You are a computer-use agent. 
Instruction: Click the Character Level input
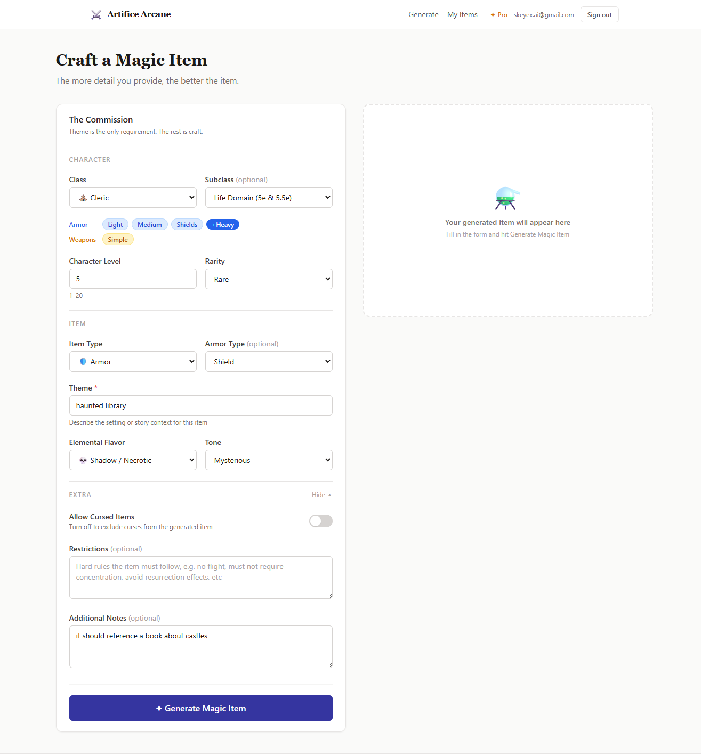(x=133, y=279)
